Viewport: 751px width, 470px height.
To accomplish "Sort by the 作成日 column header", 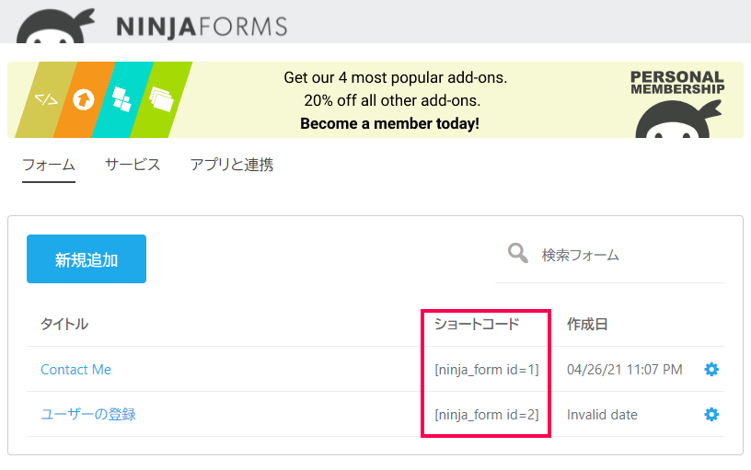I will coord(587,324).
